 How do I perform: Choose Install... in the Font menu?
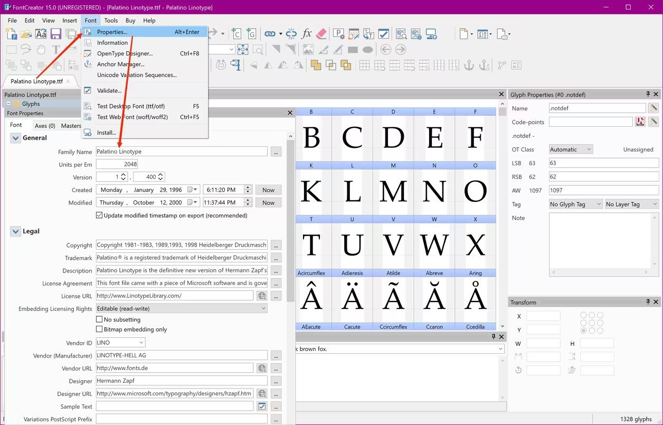(x=145, y=133)
